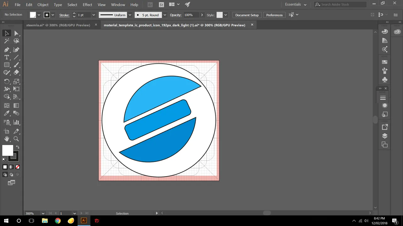Screen dimensions: 403x226
Task: Select the Artboard tool
Action: coord(7,131)
